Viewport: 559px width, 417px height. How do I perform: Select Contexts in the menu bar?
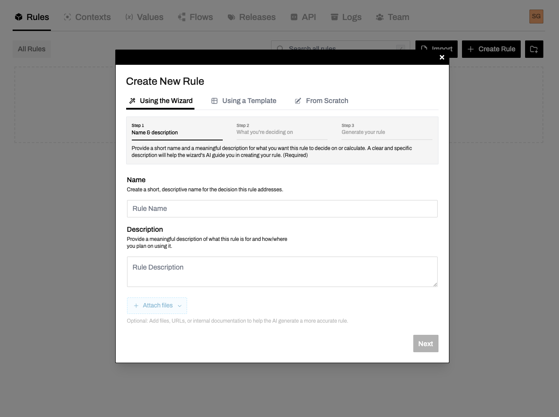click(87, 17)
